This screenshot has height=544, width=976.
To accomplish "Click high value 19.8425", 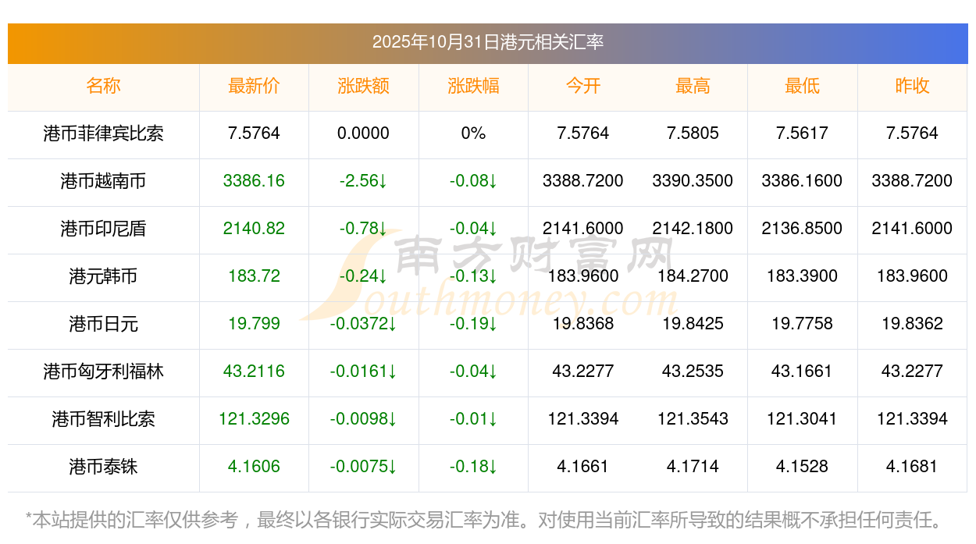I will 693,324.
